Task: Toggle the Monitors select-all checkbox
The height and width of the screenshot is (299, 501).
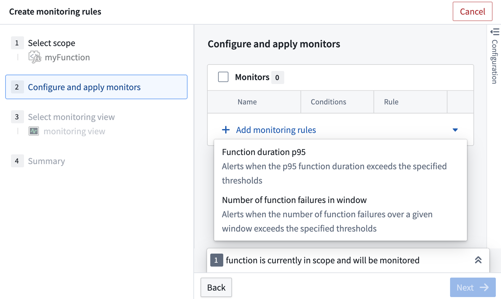Action: click(x=223, y=77)
